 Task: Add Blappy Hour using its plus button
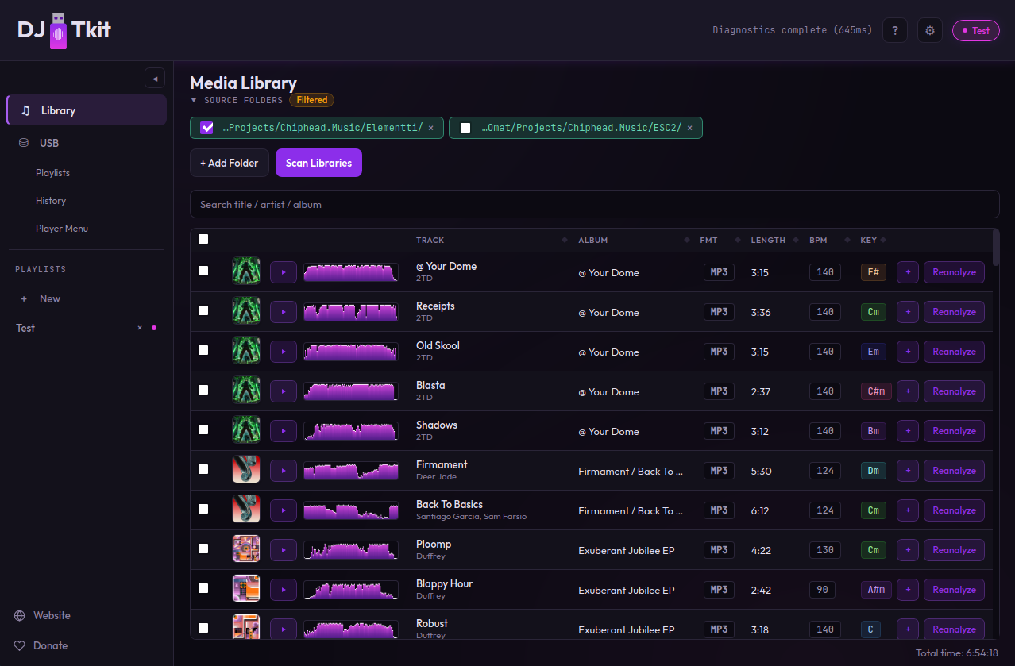pyautogui.click(x=908, y=590)
